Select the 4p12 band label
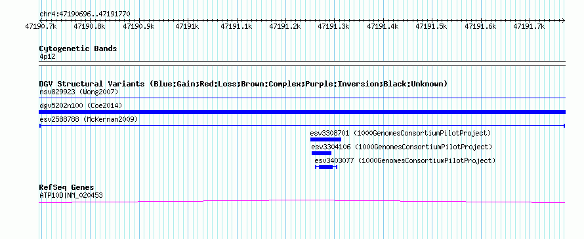Viewport: 584px width, 239px height. pos(48,57)
